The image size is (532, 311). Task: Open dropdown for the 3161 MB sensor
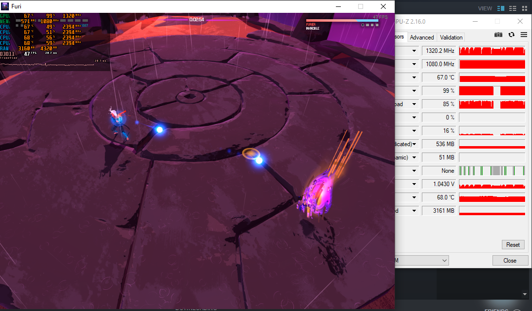pyautogui.click(x=414, y=211)
